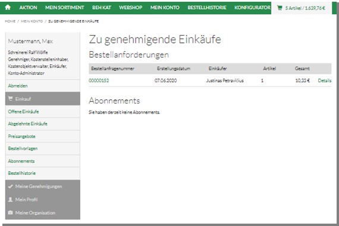The width and height of the screenshot is (339, 226).
Task: Click the Bestellanforderungen section heading
Action: [128, 55]
